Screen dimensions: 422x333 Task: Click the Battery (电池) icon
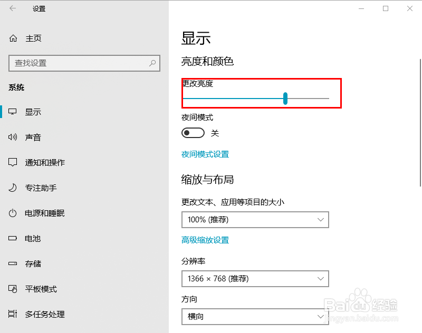click(x=13, y=239)
